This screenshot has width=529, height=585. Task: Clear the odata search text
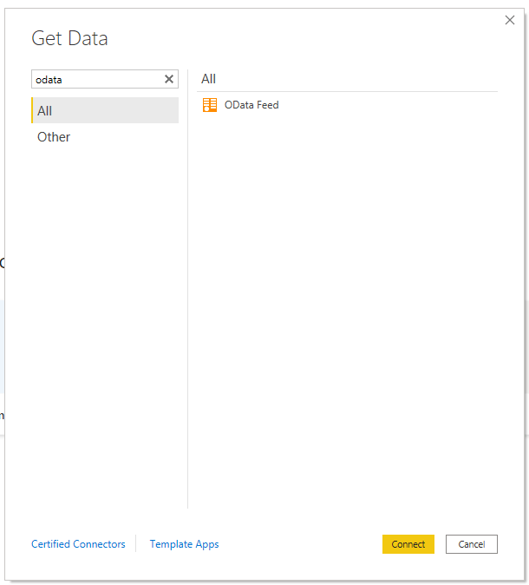point(169,79)
